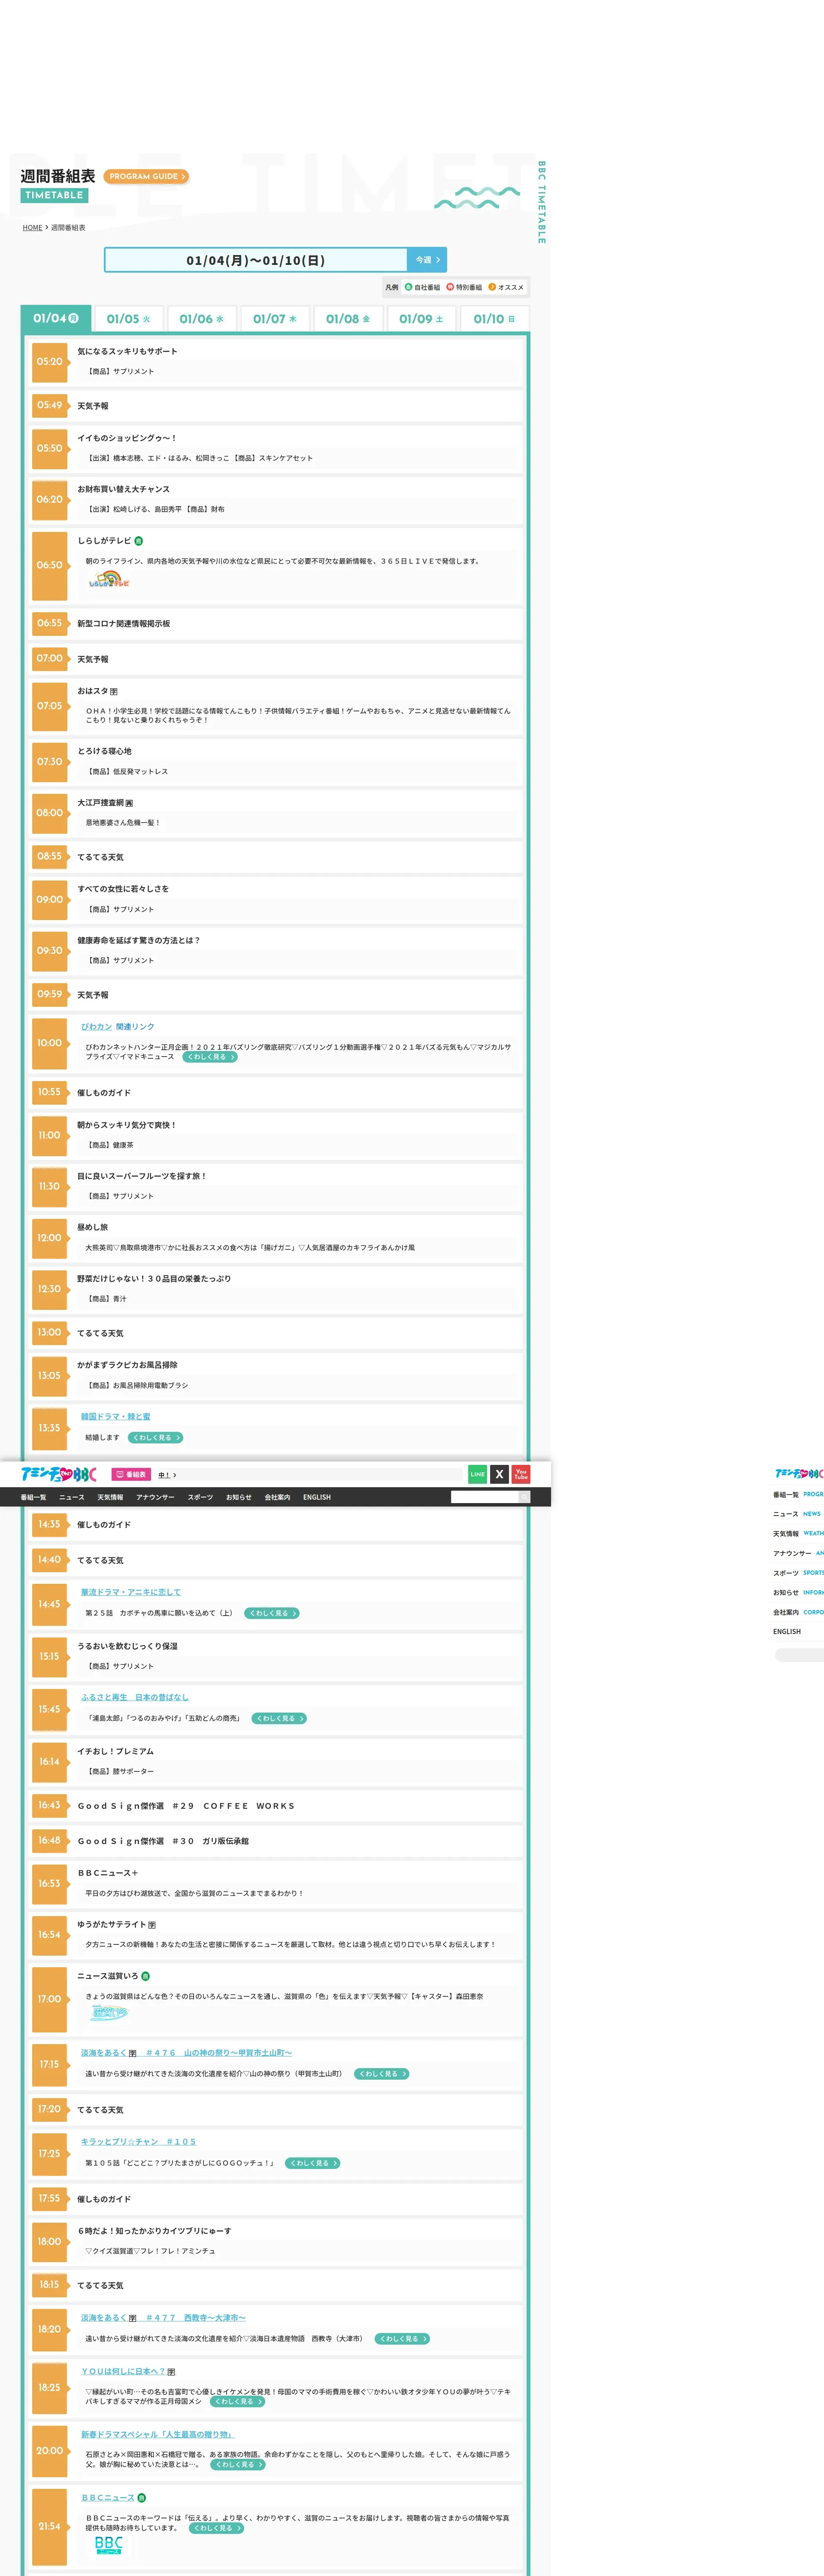This screenshot has height=2576, width=824.
Task: Switch to the 01/10 Sunday tab
Action: [494, 319]
